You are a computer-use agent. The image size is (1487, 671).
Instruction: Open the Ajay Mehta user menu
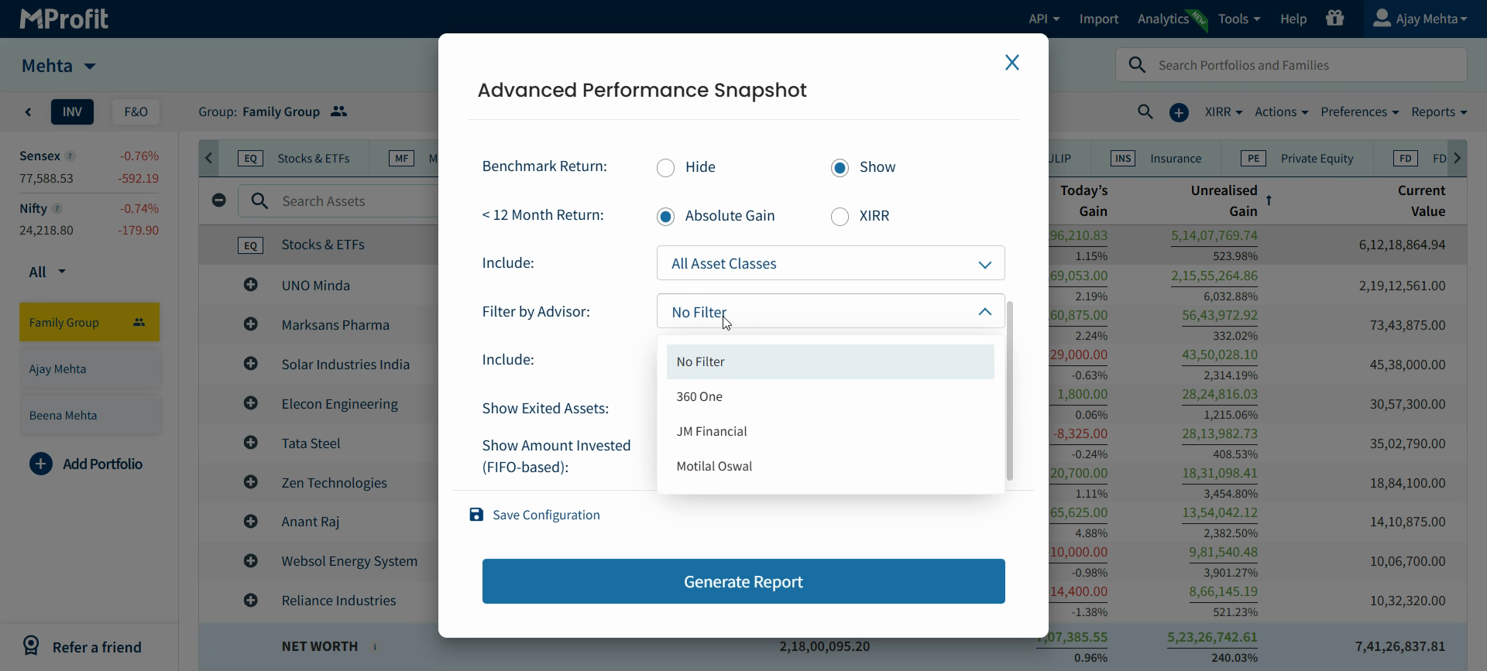pos(1420,19)
